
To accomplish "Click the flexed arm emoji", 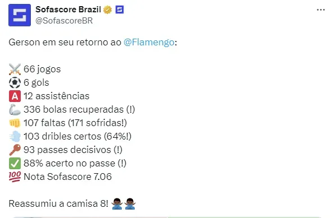I will coord(15,109).
